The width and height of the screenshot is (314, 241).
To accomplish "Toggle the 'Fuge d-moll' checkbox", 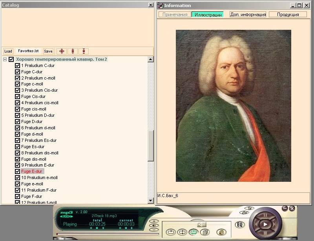I will point(17,134).
